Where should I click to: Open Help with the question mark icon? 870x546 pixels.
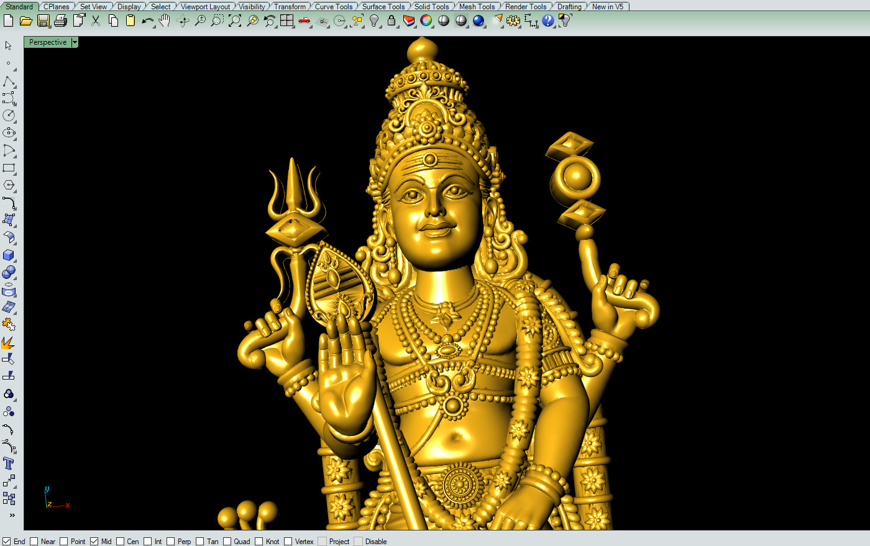tap(548, 20)
